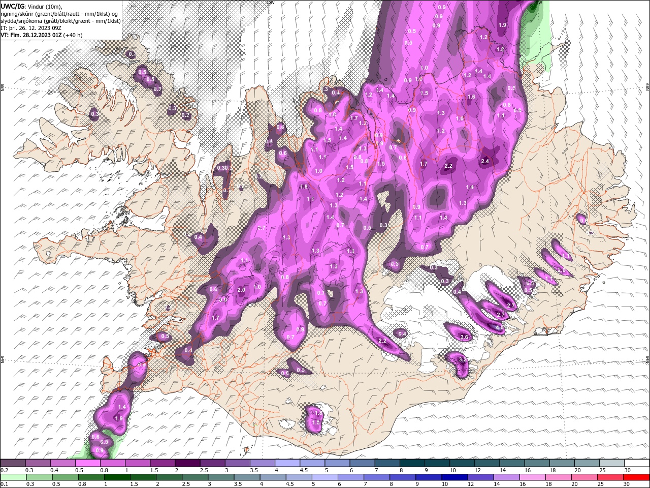Click the 0.2 dark mauve swatch in the upper legend
Screen dimensions: 650x488
point(13,463)
